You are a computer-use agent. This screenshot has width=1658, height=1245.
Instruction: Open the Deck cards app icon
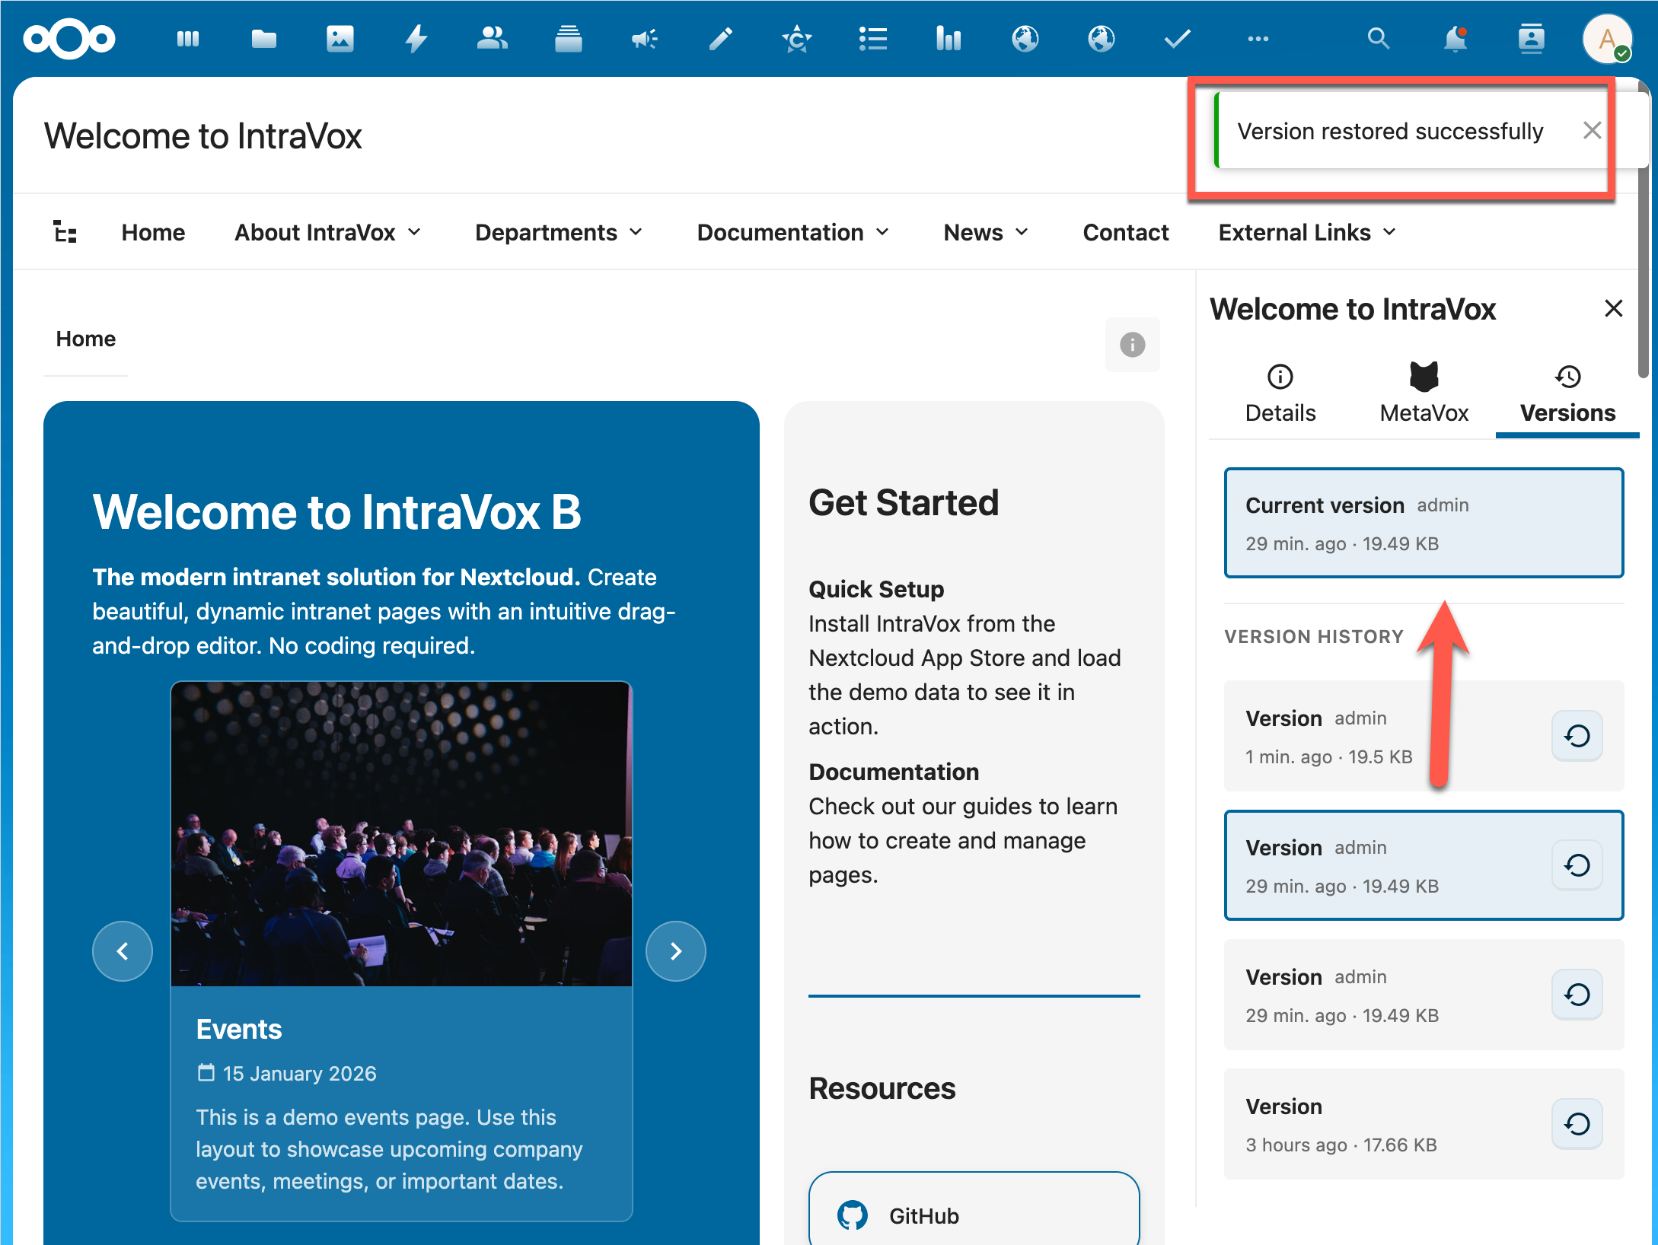click(x=569, y=39)
